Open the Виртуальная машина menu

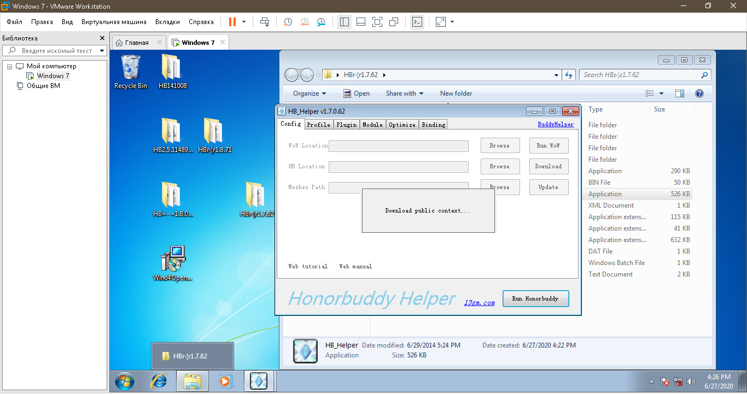point(114,22)
